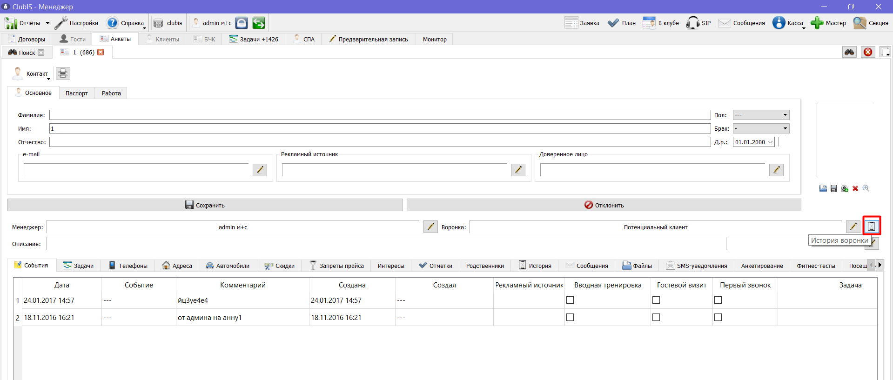Click the Отклонить button
This screenshot has height=380, width=893.
604,205
